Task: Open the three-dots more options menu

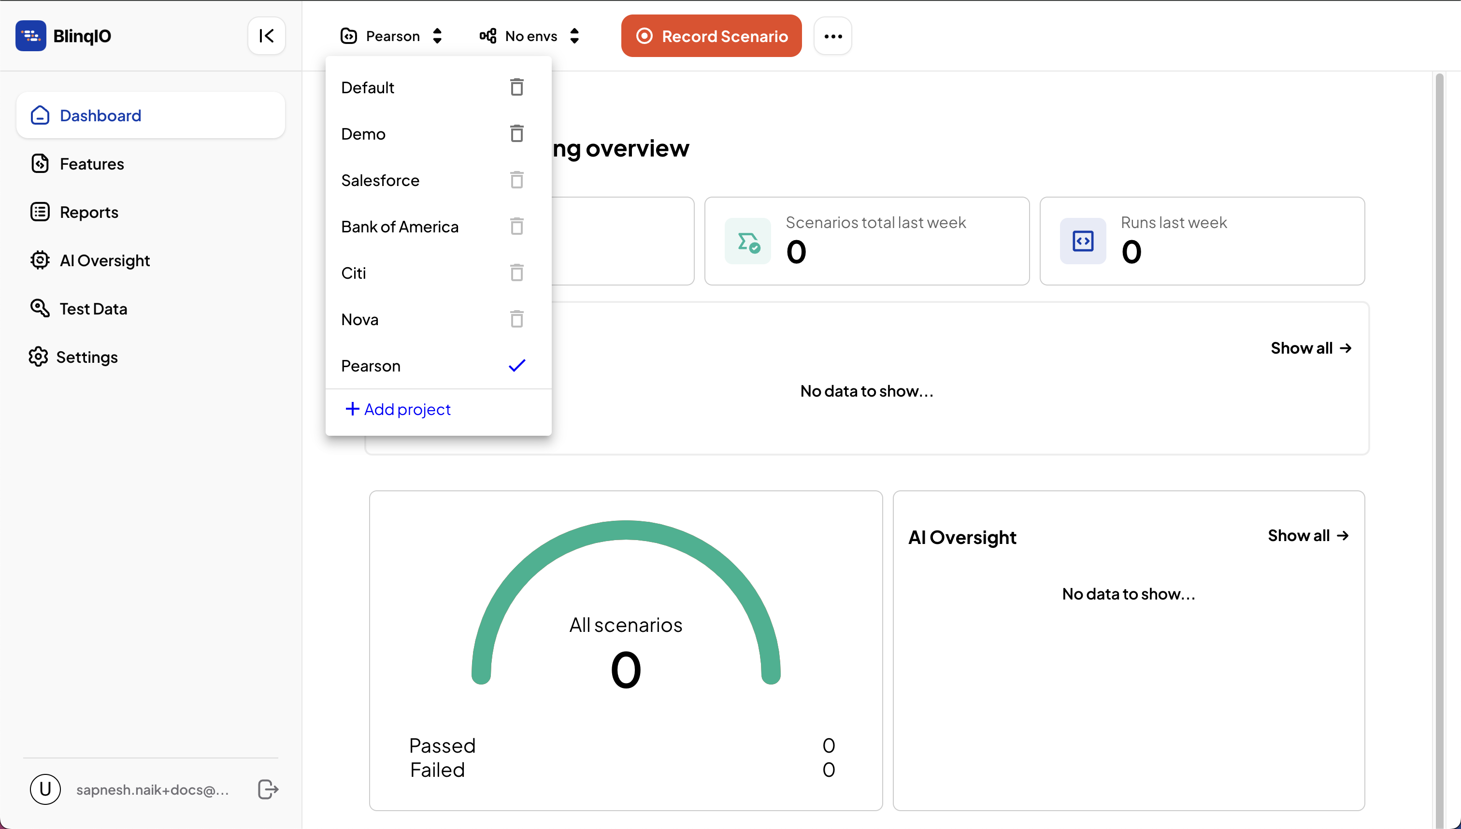Action: pyautogui.click(x=833, y=36)
